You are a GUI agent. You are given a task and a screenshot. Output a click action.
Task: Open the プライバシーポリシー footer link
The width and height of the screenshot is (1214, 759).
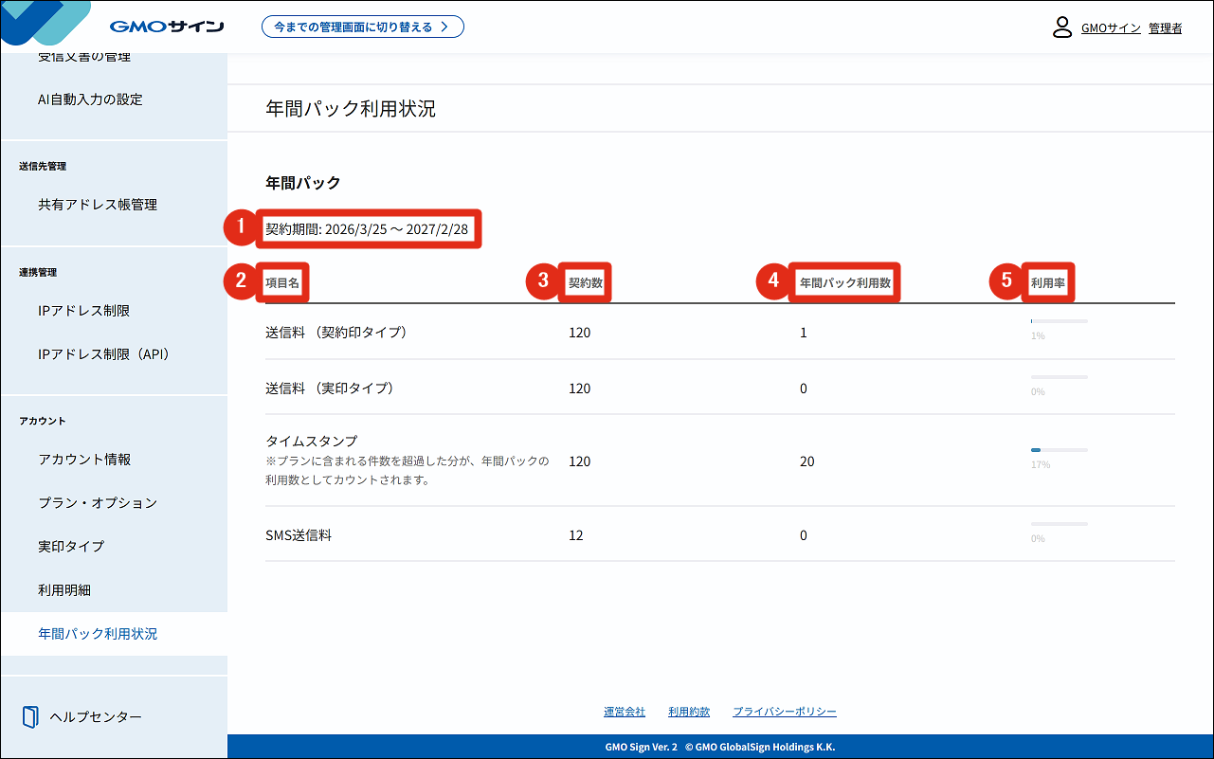(x=785, y=712)
